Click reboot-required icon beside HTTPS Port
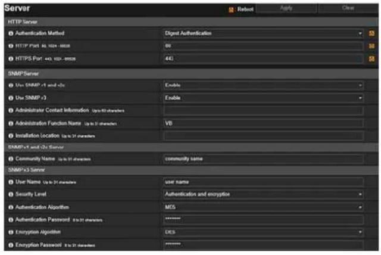381x255 pixels. 371,59
